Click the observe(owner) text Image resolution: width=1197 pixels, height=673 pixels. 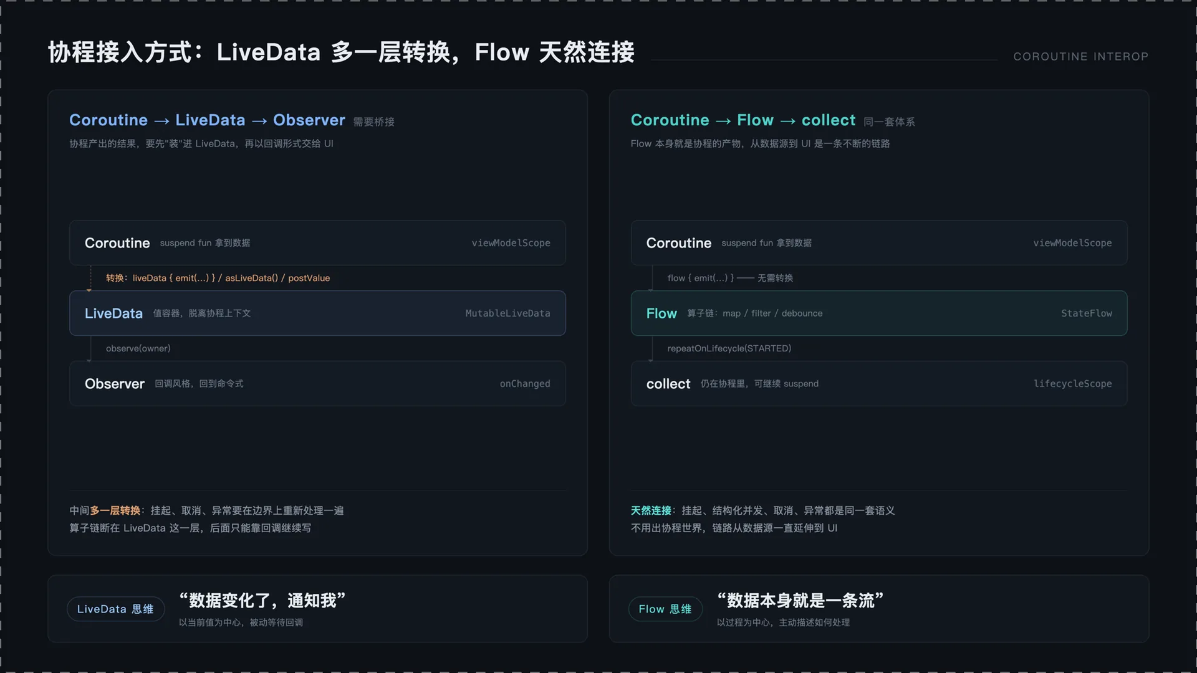(138, 348)
